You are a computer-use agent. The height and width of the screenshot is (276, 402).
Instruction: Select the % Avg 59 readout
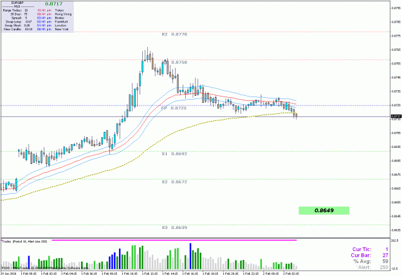[x=371, y=261]
